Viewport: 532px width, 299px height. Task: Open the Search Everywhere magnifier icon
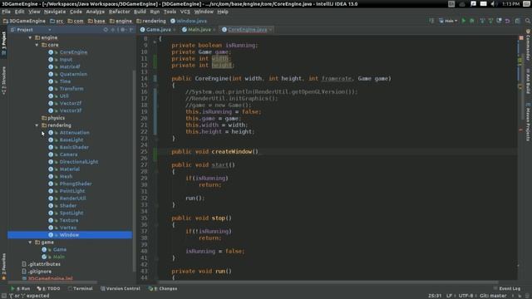click(x=528, y=21)
